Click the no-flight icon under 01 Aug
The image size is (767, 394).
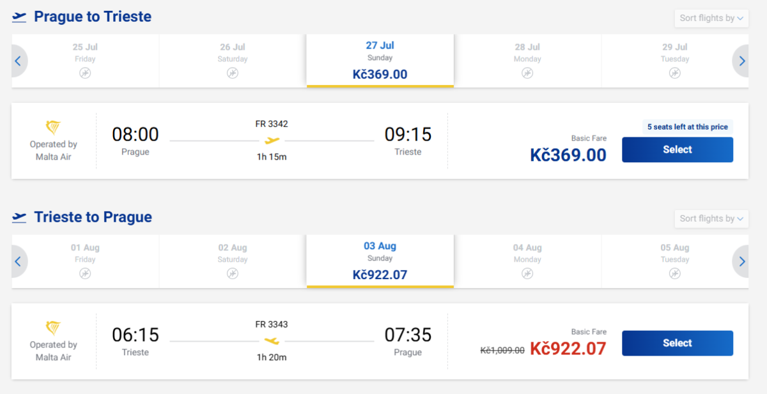(85, 274)
